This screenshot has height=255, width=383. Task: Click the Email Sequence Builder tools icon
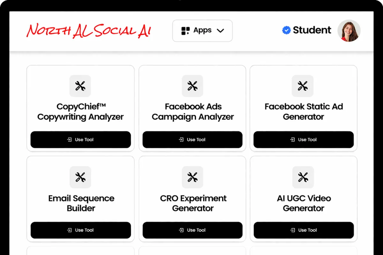80,177
